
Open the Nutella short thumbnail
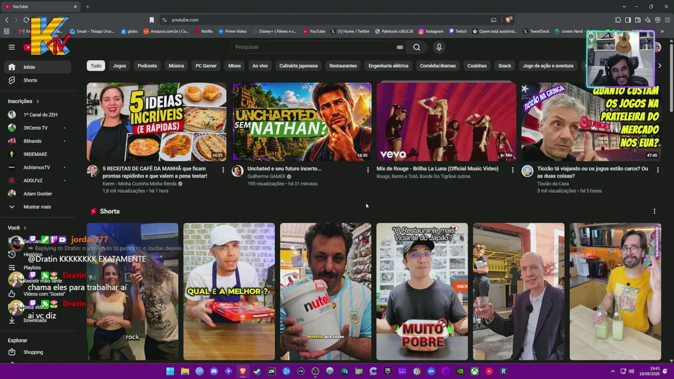point(325,292)
